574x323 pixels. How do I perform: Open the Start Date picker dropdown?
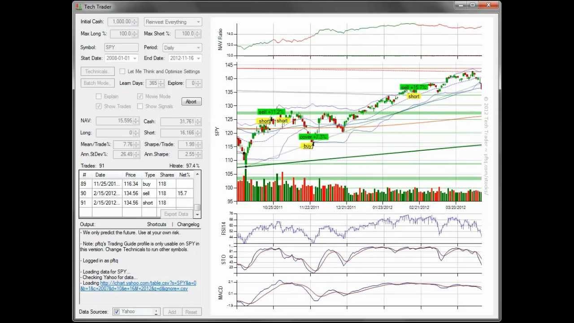tap(135, 58)
